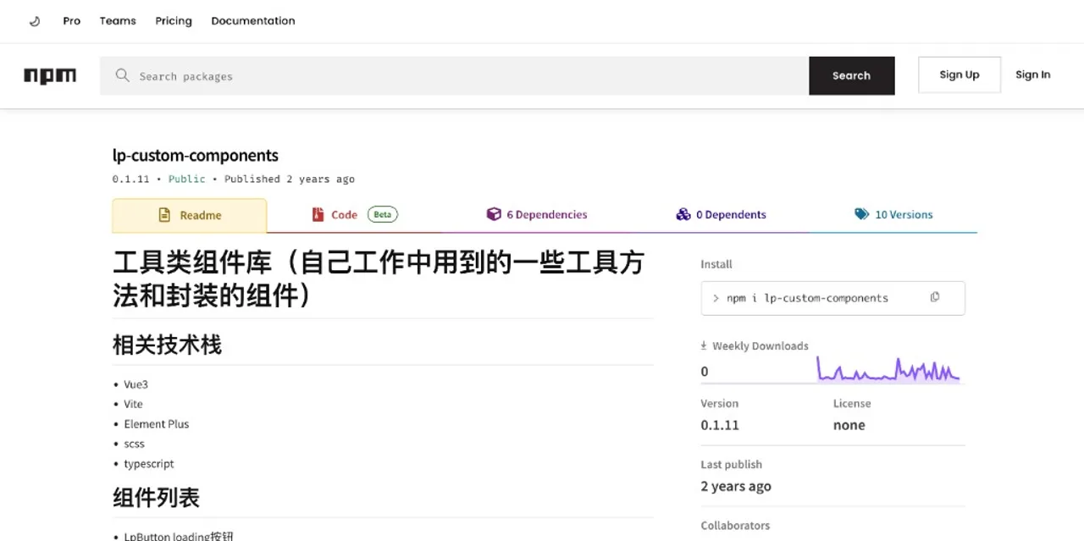Open the Pro menu item
The width and height of the screenshot is (1084, 541).
(x=72, y=21)
